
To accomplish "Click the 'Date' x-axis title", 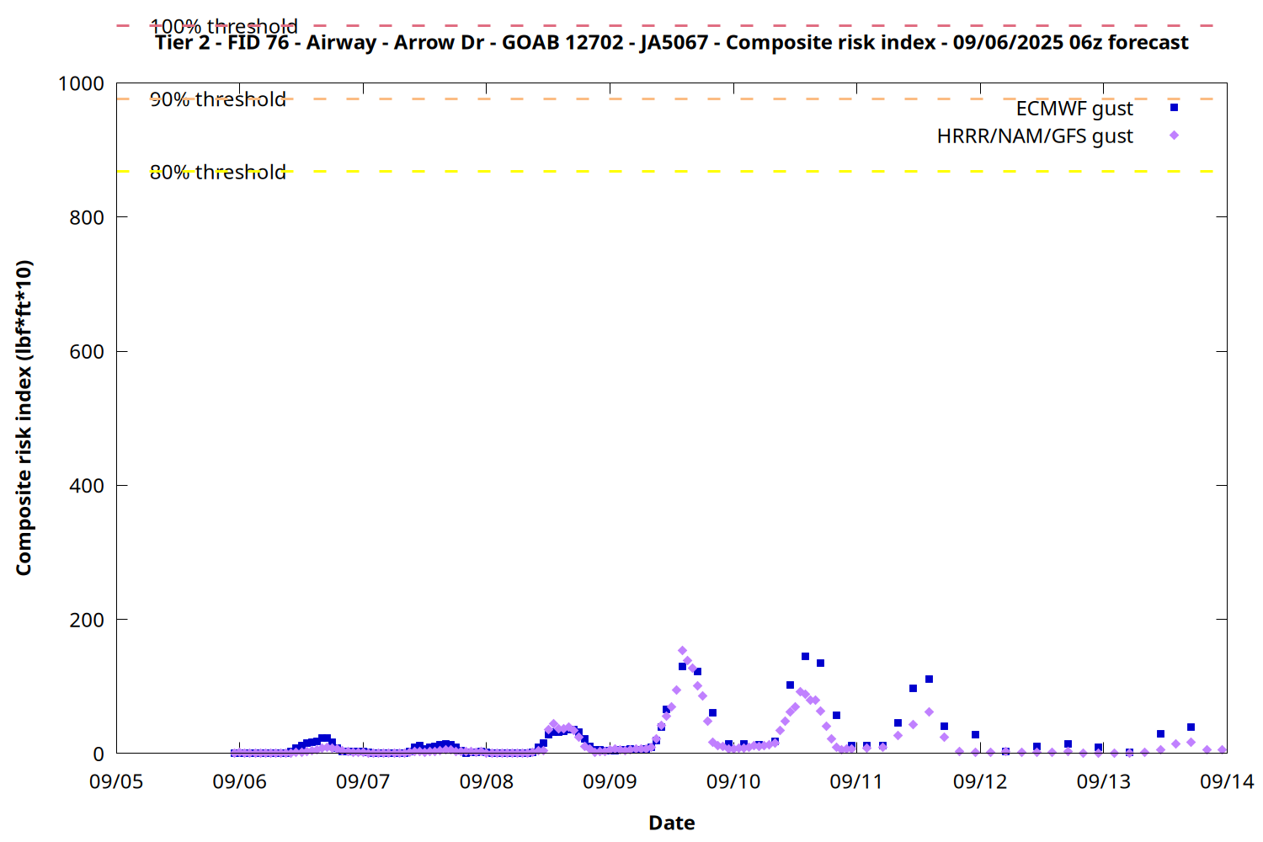I will click(x=672, y=823).
